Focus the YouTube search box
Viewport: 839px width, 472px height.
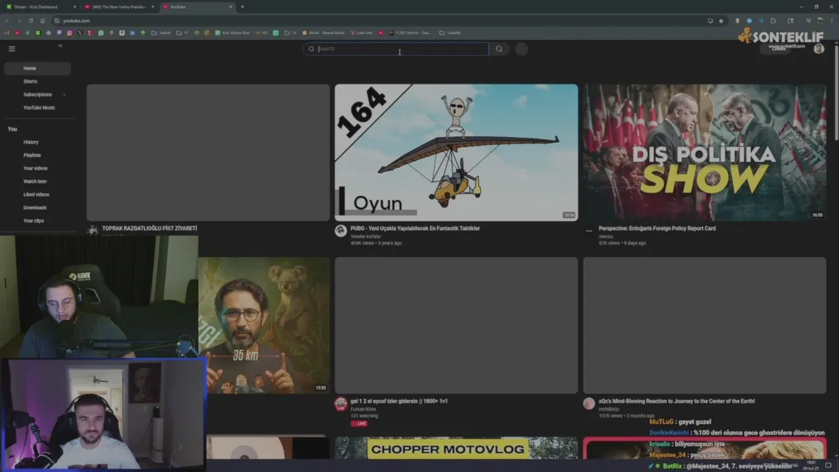[x=397, y=49]
